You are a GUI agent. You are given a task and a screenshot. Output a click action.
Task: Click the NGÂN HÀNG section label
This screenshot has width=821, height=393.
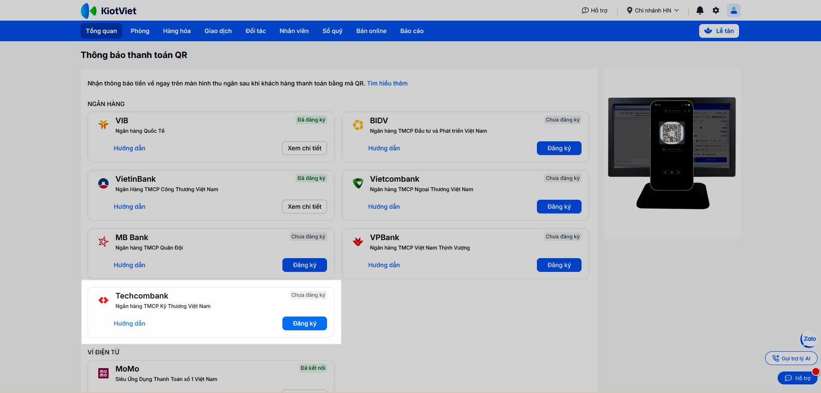(x=106, y=104)
